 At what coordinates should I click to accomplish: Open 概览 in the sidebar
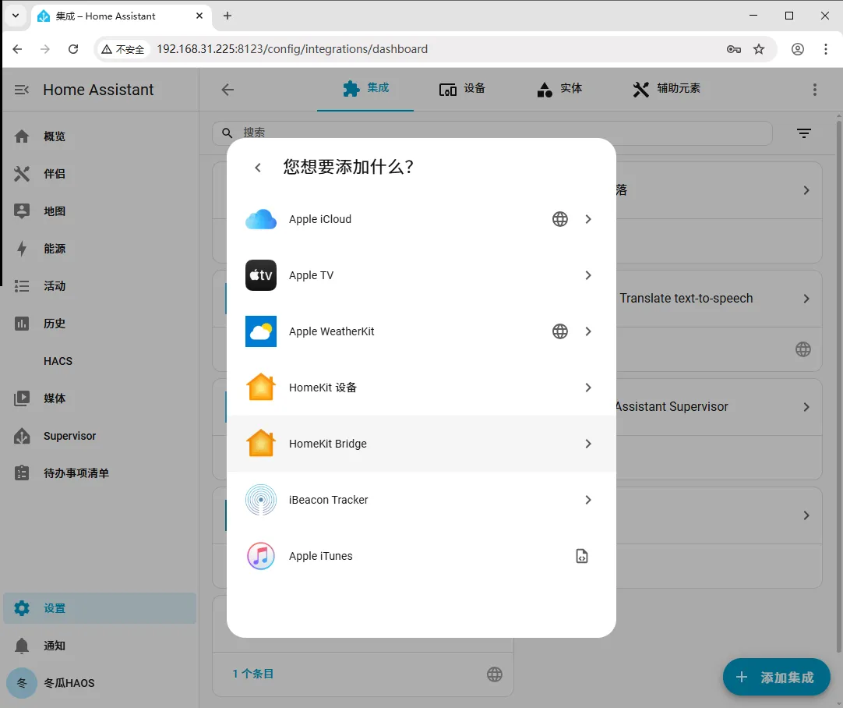(x=100, y=136)
